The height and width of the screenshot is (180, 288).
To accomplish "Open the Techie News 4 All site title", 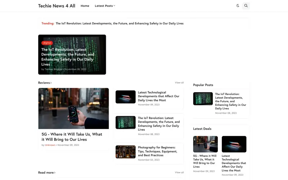I will tap(57, 6).
